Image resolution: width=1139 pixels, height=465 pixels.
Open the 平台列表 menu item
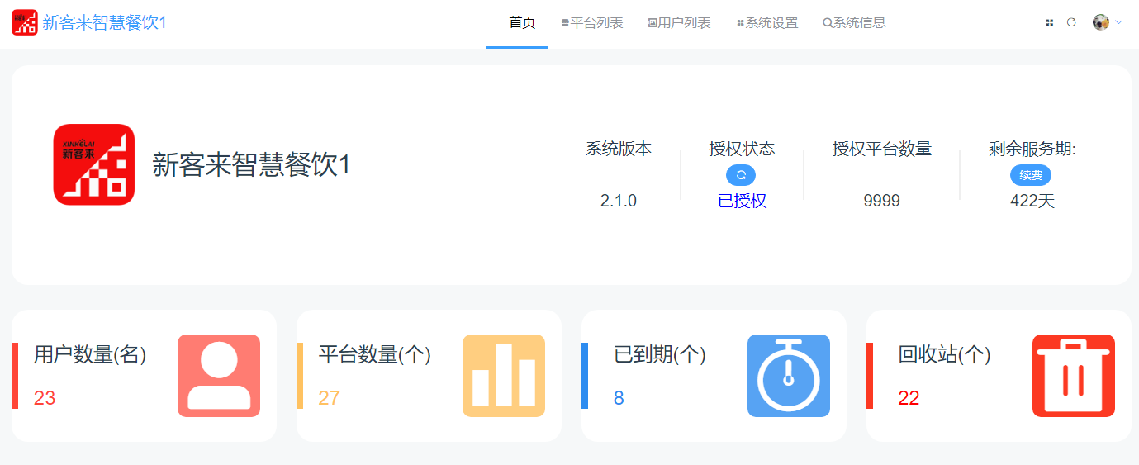[592, 23]
